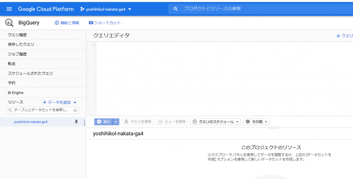The width and height of the screenshot is (353, 179).
Task: Select yoshihikol-nakata-ga4 in resources tree
Action: pyautogui.click(x=31, y=122)
